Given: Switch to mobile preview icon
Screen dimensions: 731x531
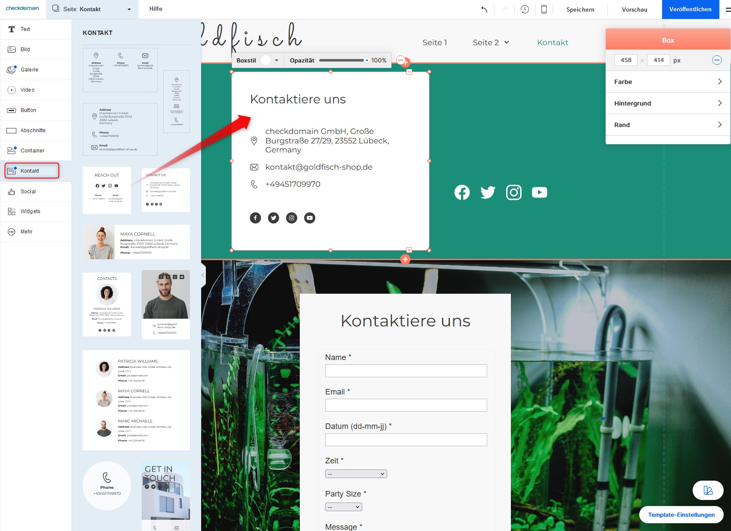Looking at the screenshot, I should coord(544,9).
